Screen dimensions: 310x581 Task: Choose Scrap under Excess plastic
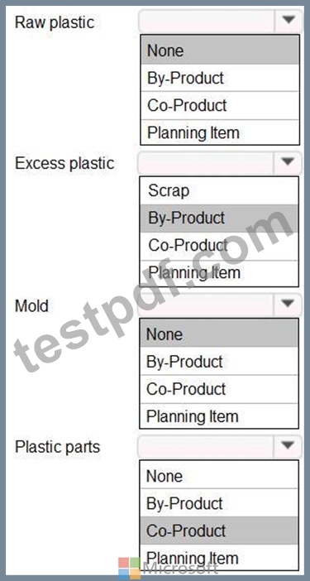click(219, 190)
